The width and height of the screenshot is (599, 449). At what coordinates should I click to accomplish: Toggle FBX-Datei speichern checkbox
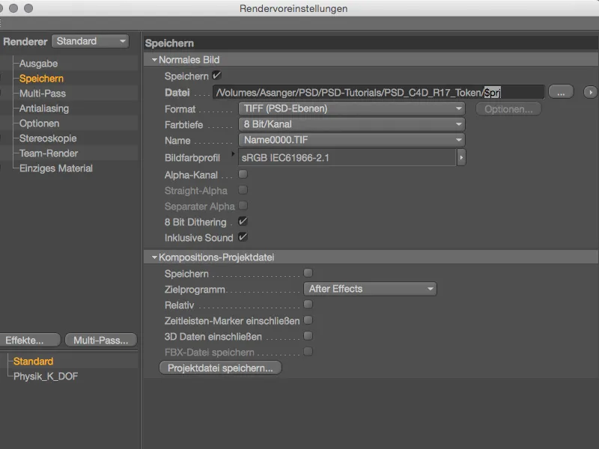tap(308, 352)
